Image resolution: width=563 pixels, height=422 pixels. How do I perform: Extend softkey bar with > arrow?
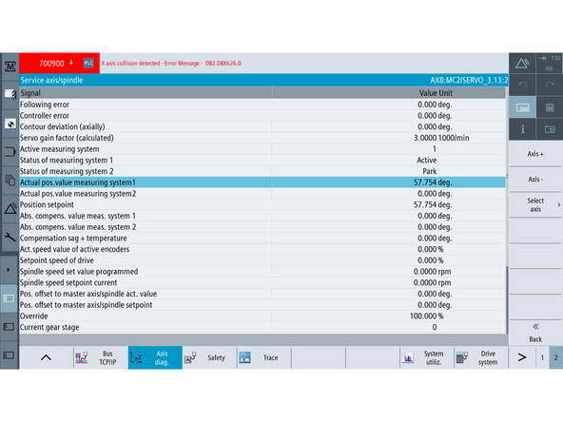pyautogui.click(x=522, y=357)
